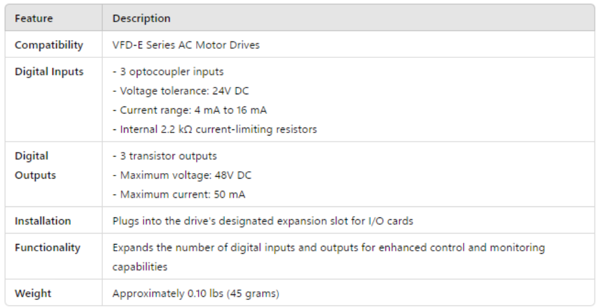The image size is (598, 308).
Task: Click the text starting "Expands the number"
Action: tap(328, 248)
